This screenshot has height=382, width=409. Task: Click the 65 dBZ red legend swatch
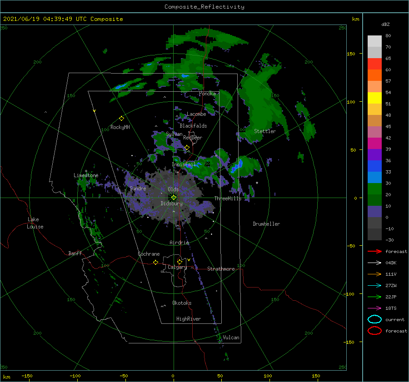[x=374, y=64]
